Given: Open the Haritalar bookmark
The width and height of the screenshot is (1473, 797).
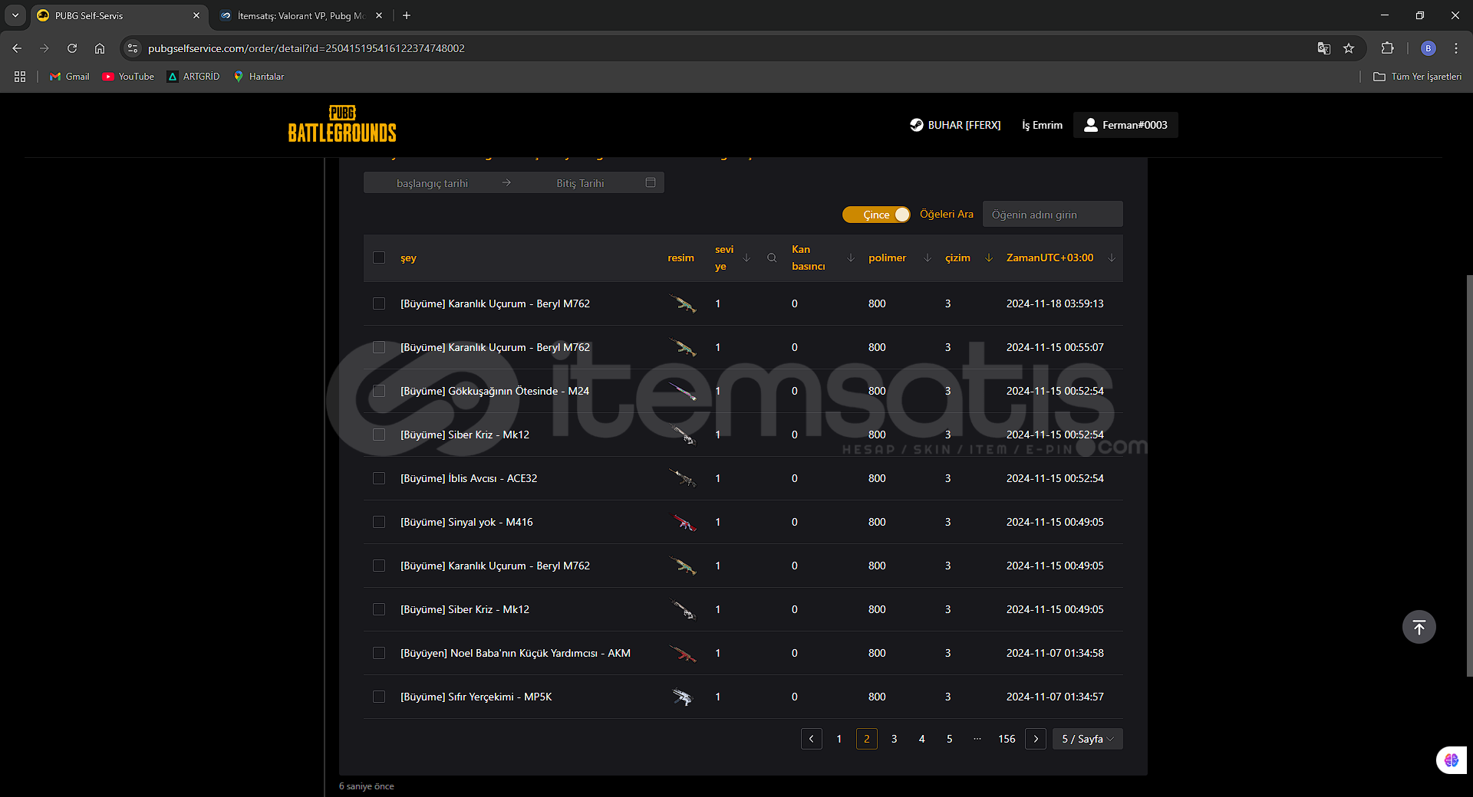Looking at the screenshot, I should pos(259,77).
